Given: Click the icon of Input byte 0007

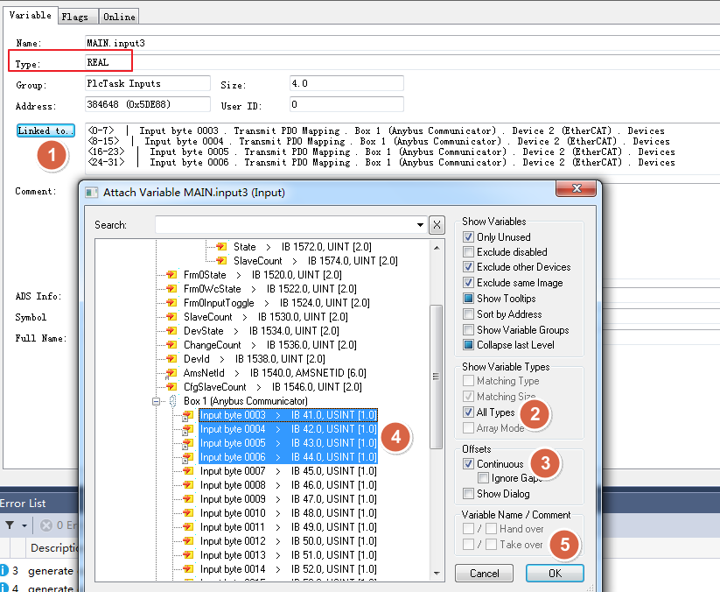Looking at the screenshot, I should [x=188, y=471].
